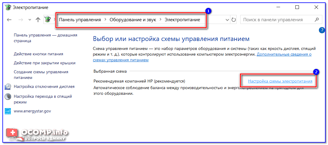Open Help with the blue question mark icon
The height and width of the screenshot is (145, 328).
[321, 30]
